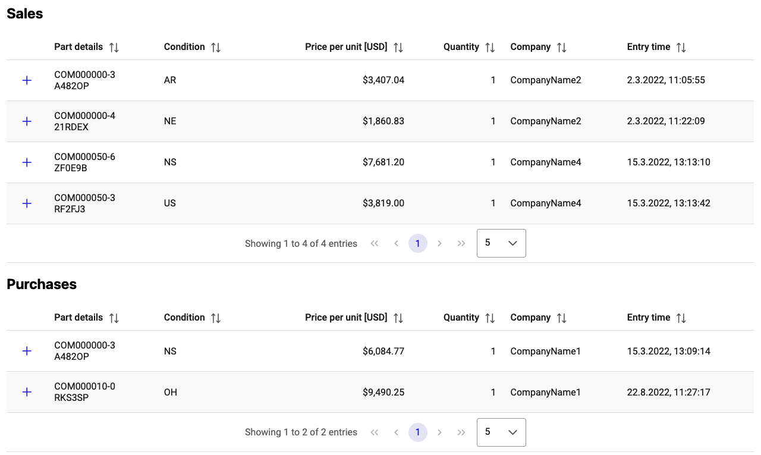The width and height of the screenshot is (761, 455).
Task: Go to next page of Purchases table
Action: pos(439,432)
